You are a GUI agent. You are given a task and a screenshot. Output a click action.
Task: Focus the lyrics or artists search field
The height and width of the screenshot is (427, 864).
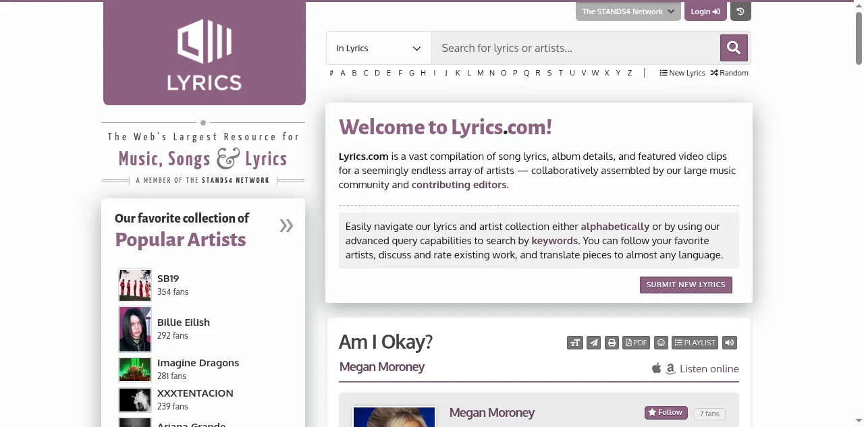pyautogui.click(x=576, y=48)
